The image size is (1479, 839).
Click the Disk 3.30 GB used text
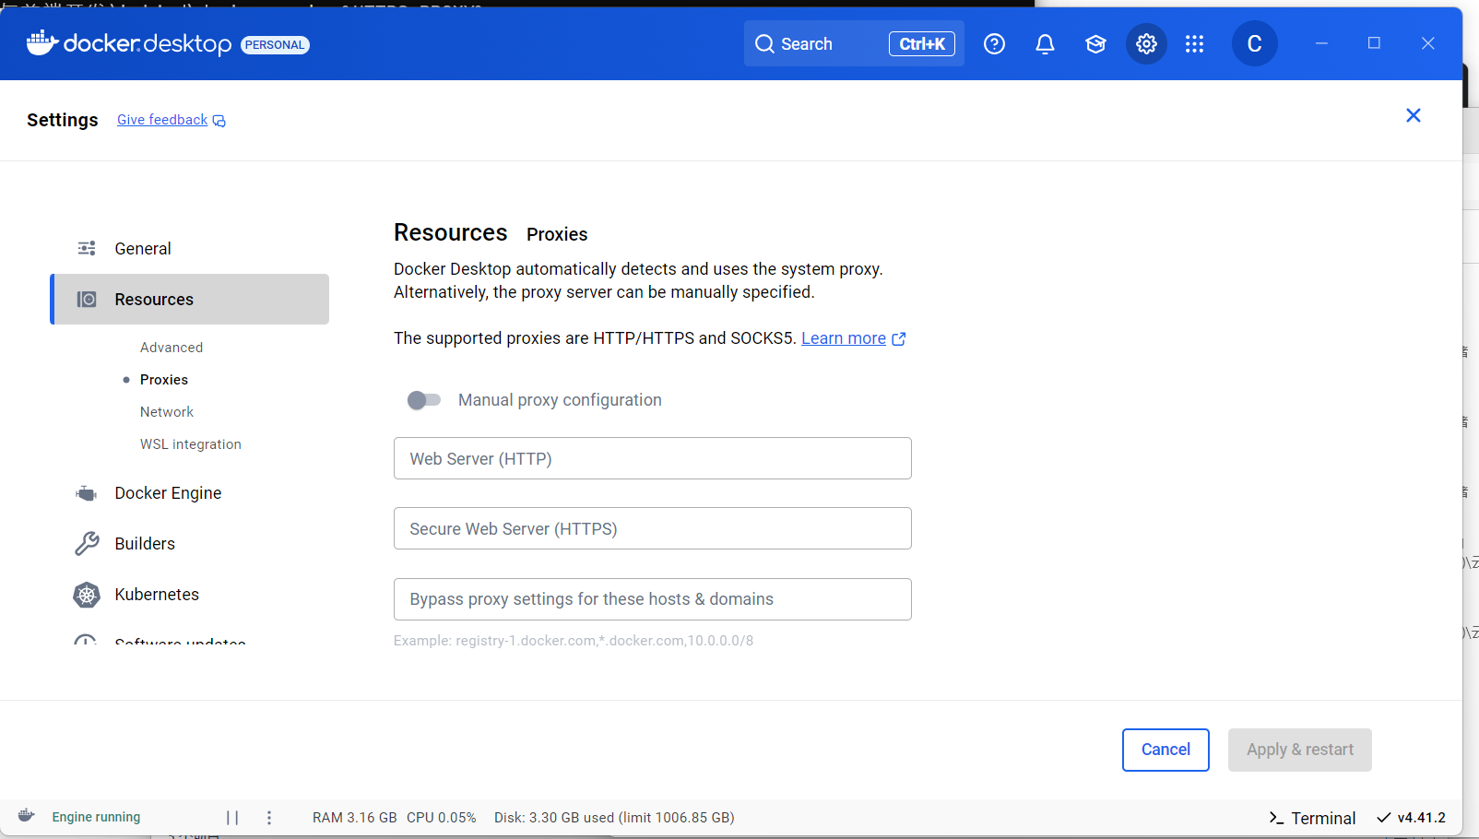click(614, 818)
